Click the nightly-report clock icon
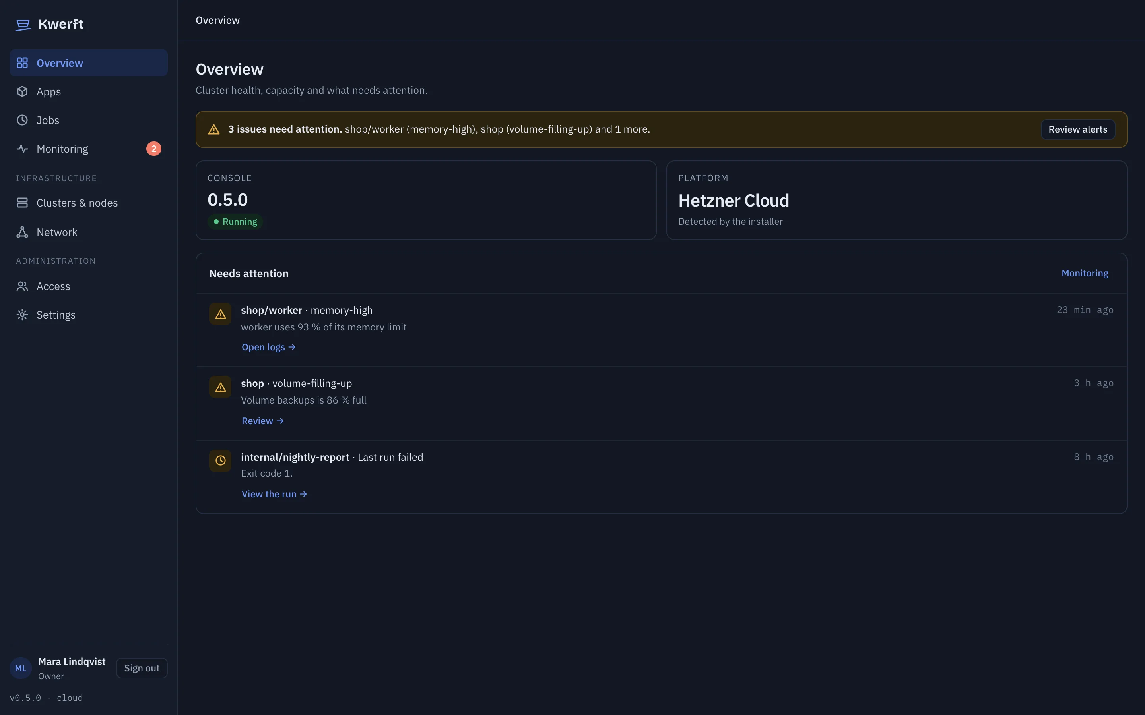Screen dimensions: 1145x715 [x=221, y=461]
